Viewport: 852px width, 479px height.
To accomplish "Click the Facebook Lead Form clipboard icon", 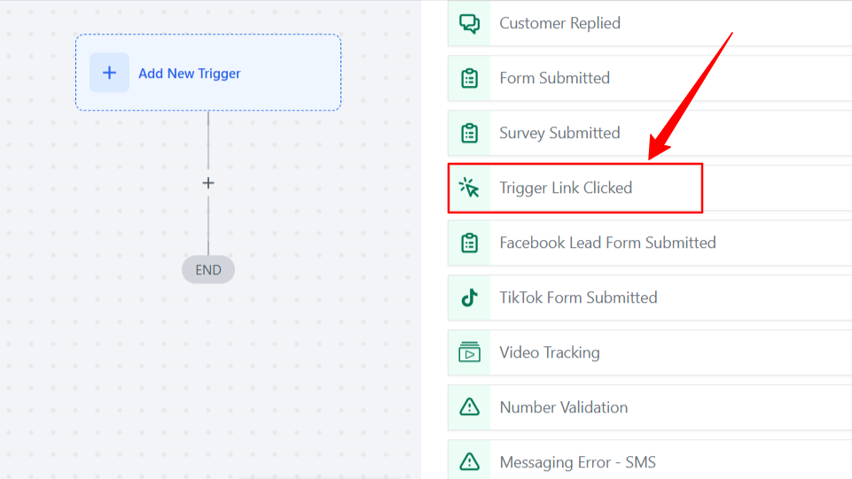I will point(470,243).
